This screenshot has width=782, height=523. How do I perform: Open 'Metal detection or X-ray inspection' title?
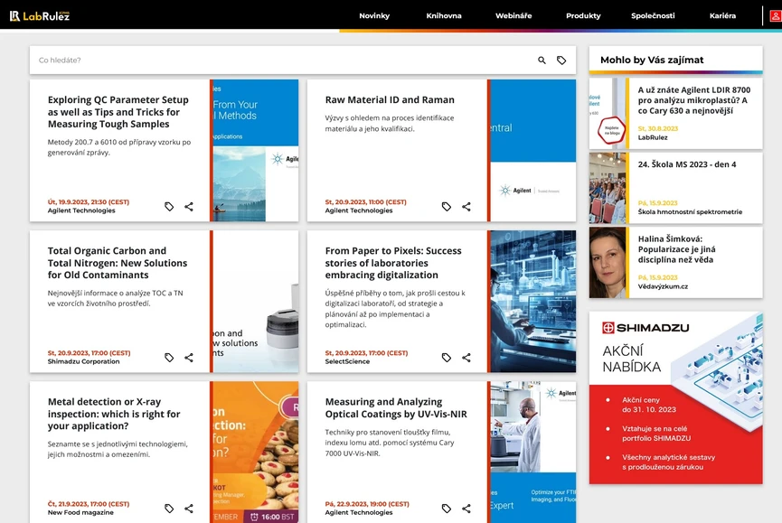[114, 414]
